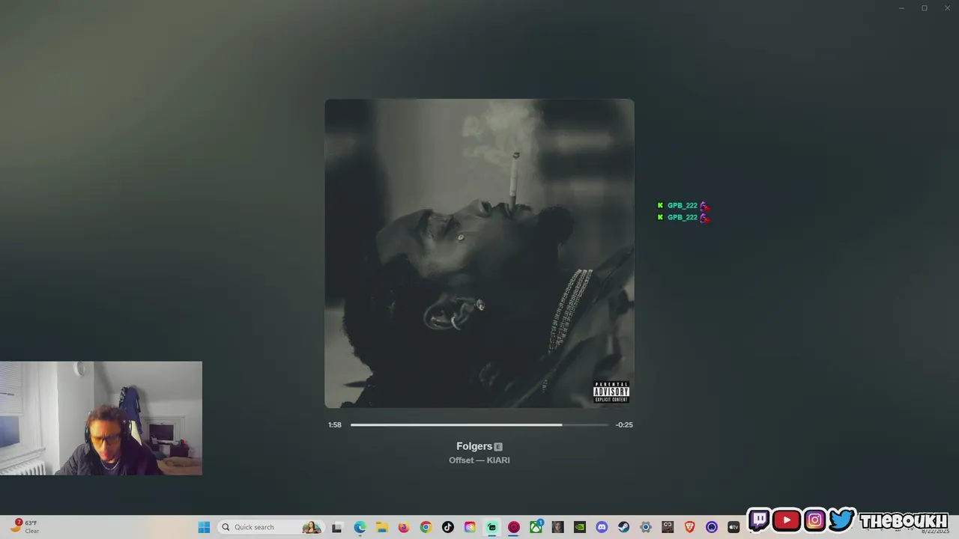Minimize the music player window

tap(901, 8)
